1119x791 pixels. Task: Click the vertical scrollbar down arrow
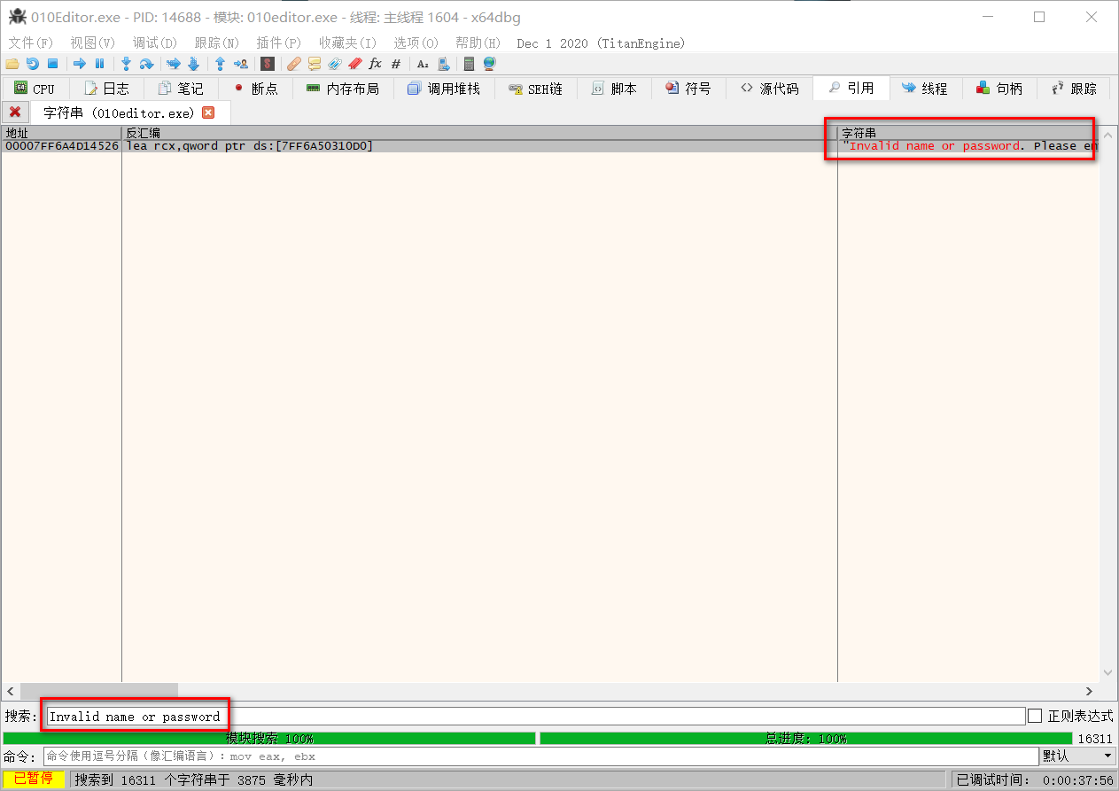1107,673
